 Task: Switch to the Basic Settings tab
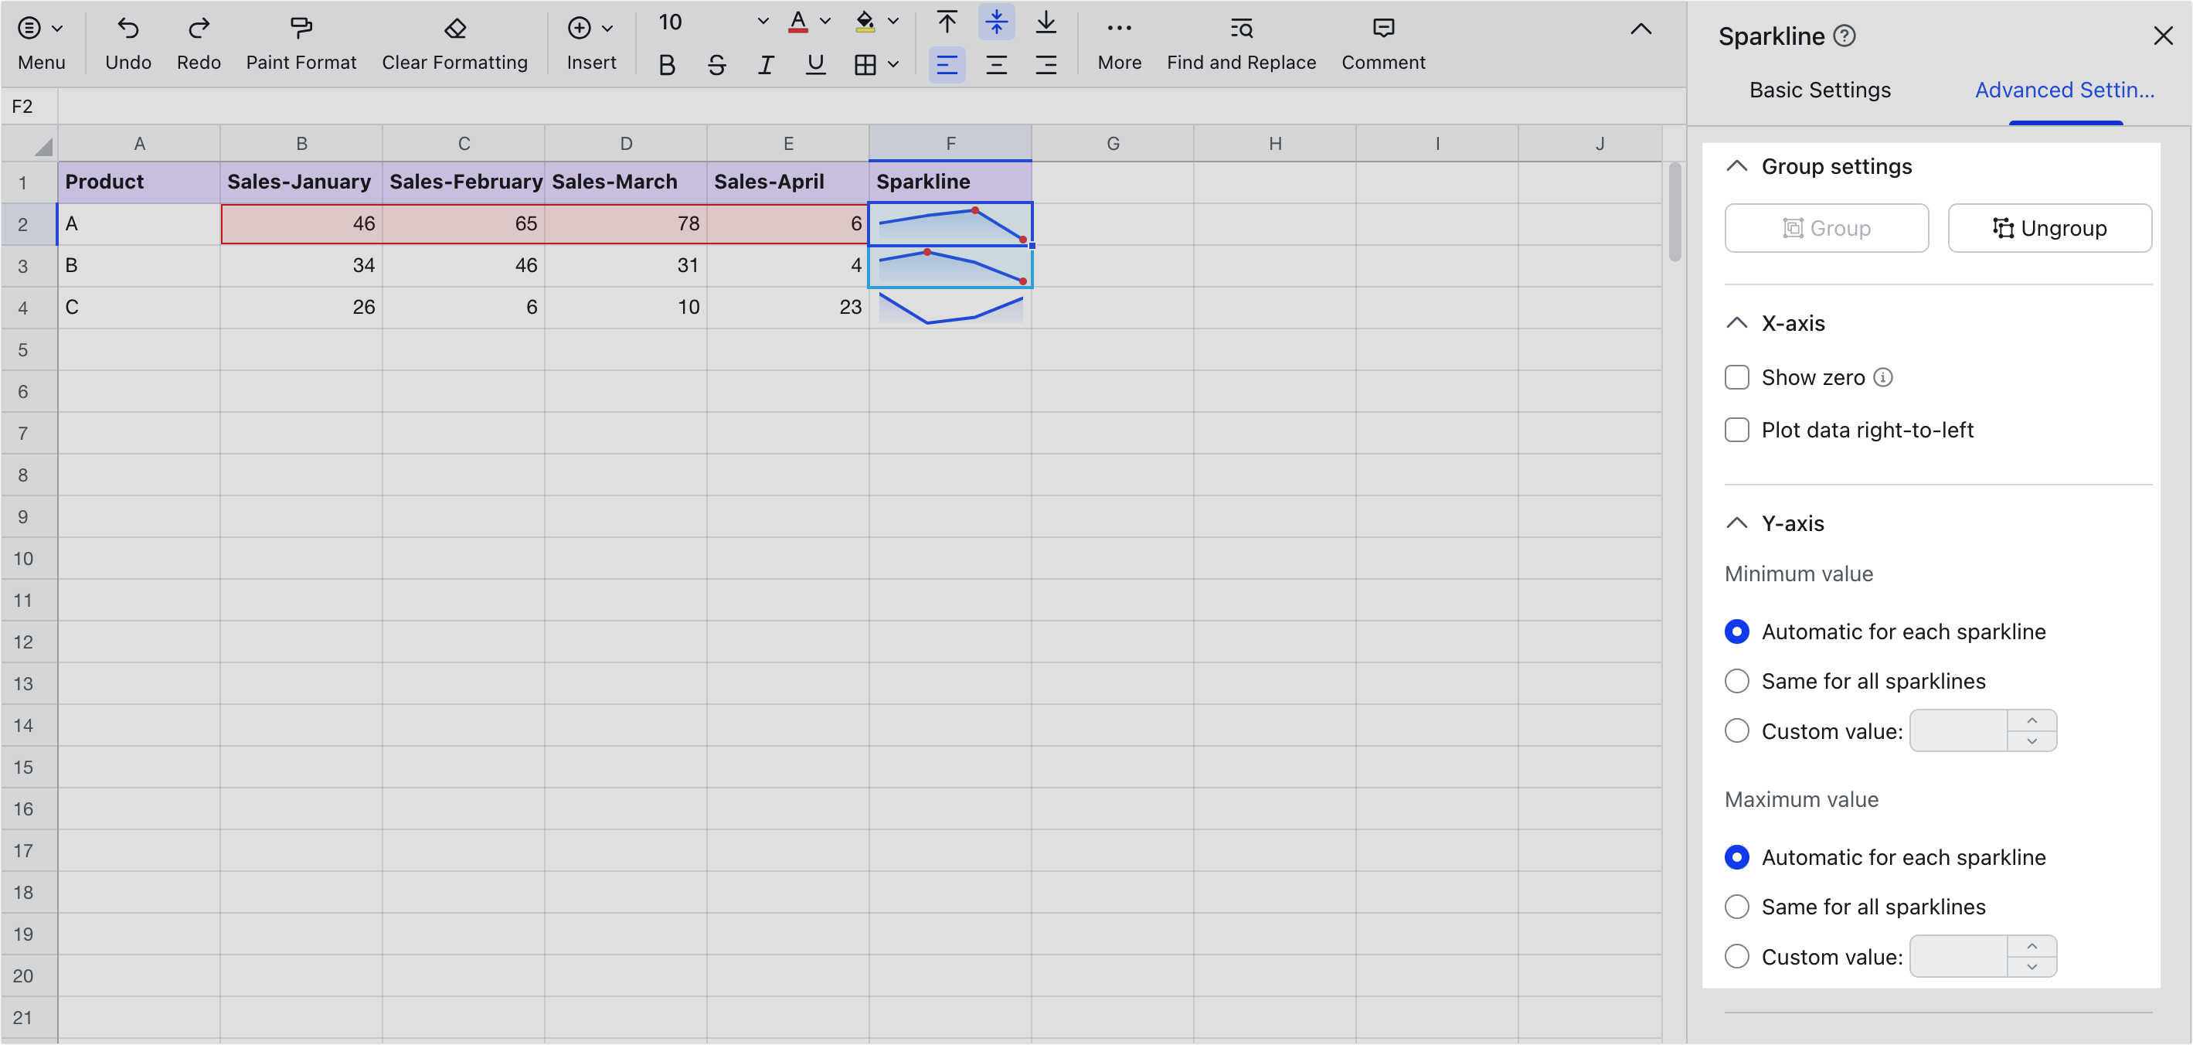[x=1820, y=90]
